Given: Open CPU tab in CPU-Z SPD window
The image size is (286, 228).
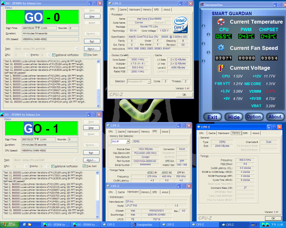Looking at the screenshot, I should [x=110, y=131].
